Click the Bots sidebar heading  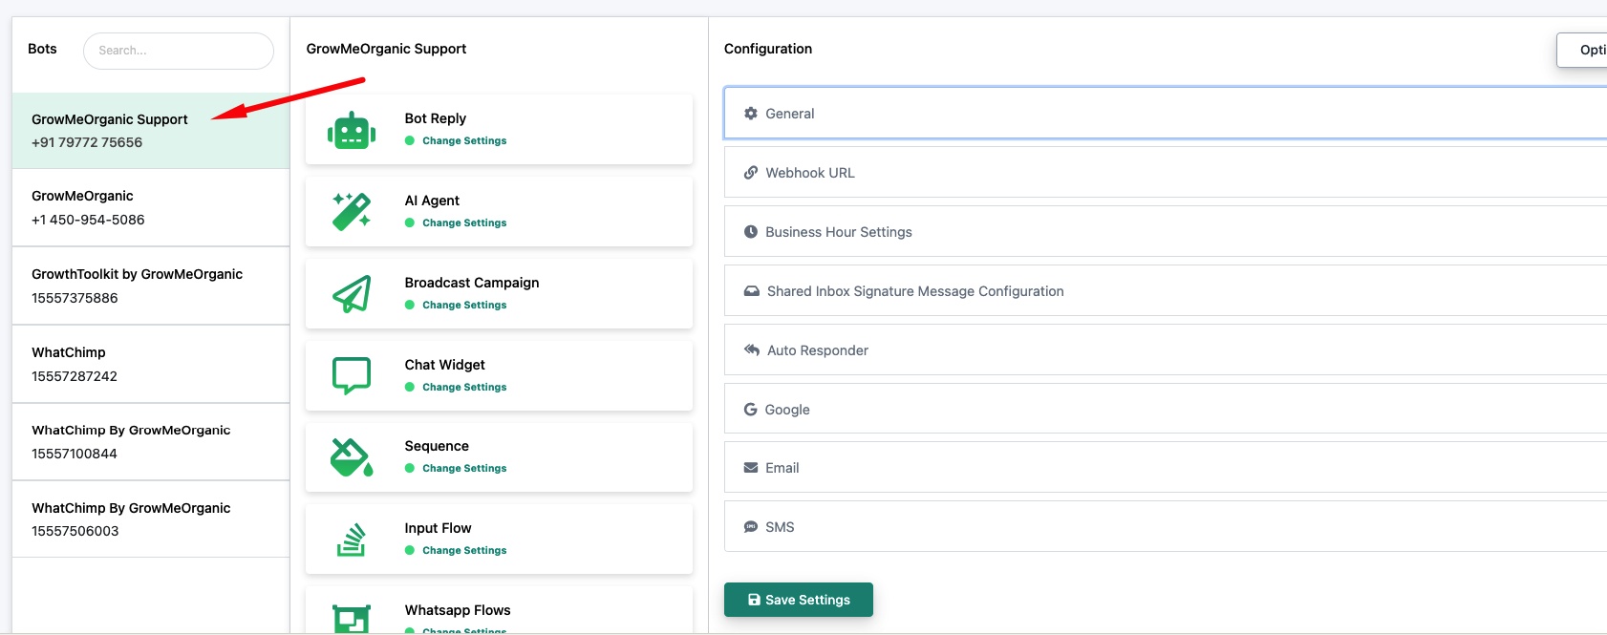[x=42, y=49]
